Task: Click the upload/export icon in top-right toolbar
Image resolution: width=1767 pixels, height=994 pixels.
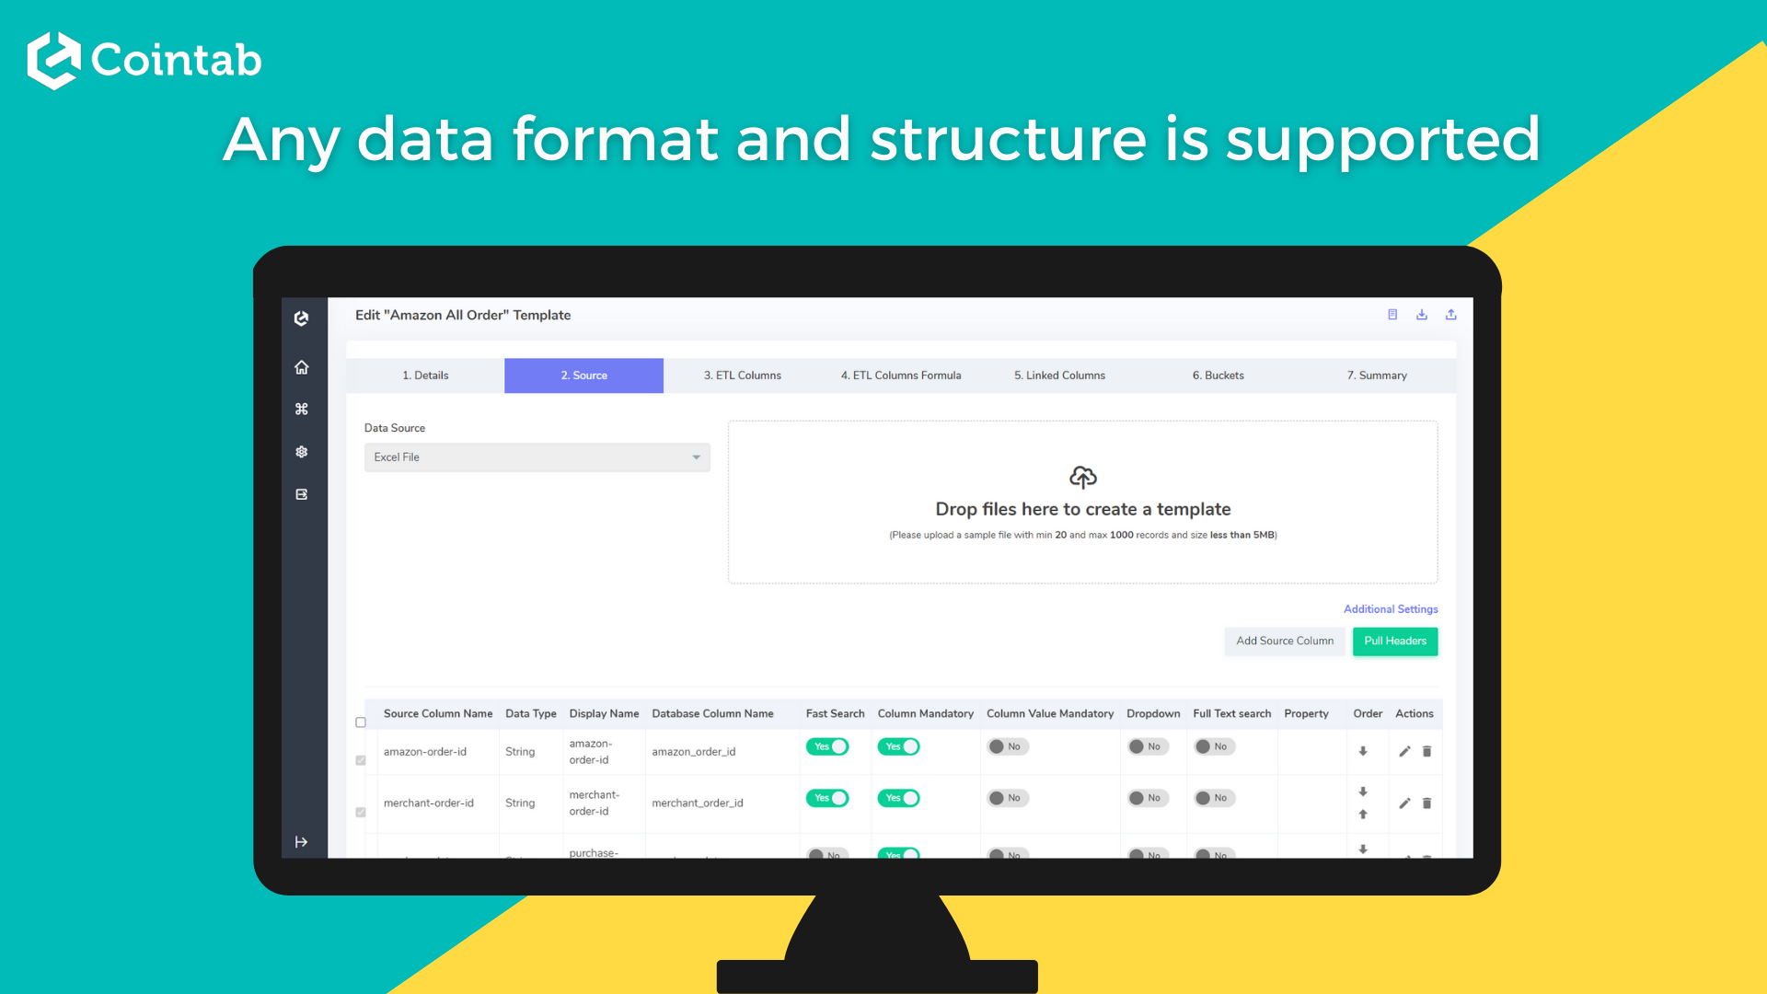Action: [x=1451, y=315]
